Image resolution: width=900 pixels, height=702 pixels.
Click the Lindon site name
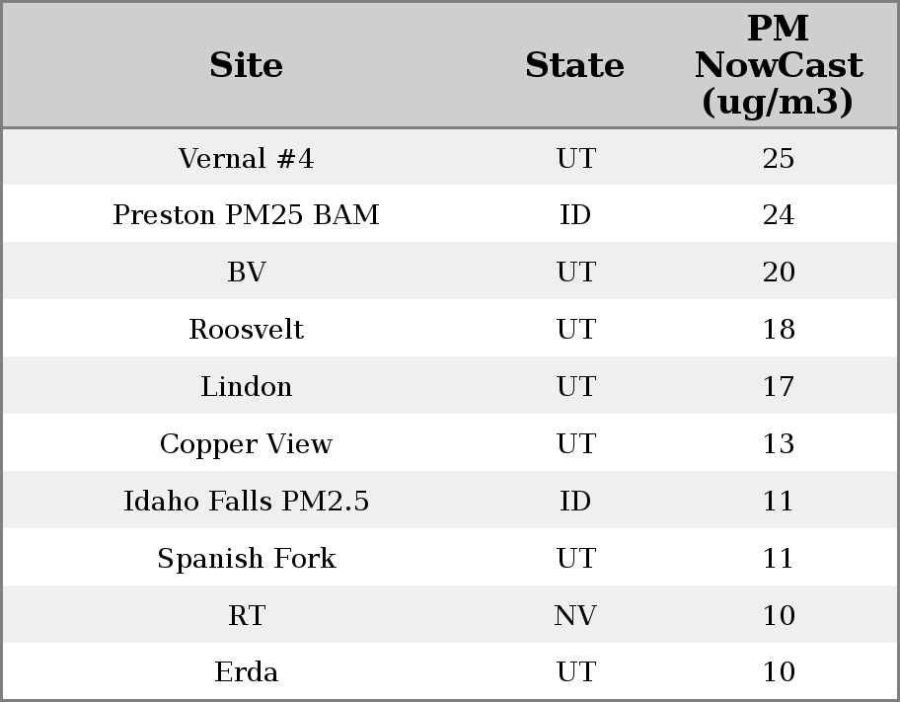[247, 386]
